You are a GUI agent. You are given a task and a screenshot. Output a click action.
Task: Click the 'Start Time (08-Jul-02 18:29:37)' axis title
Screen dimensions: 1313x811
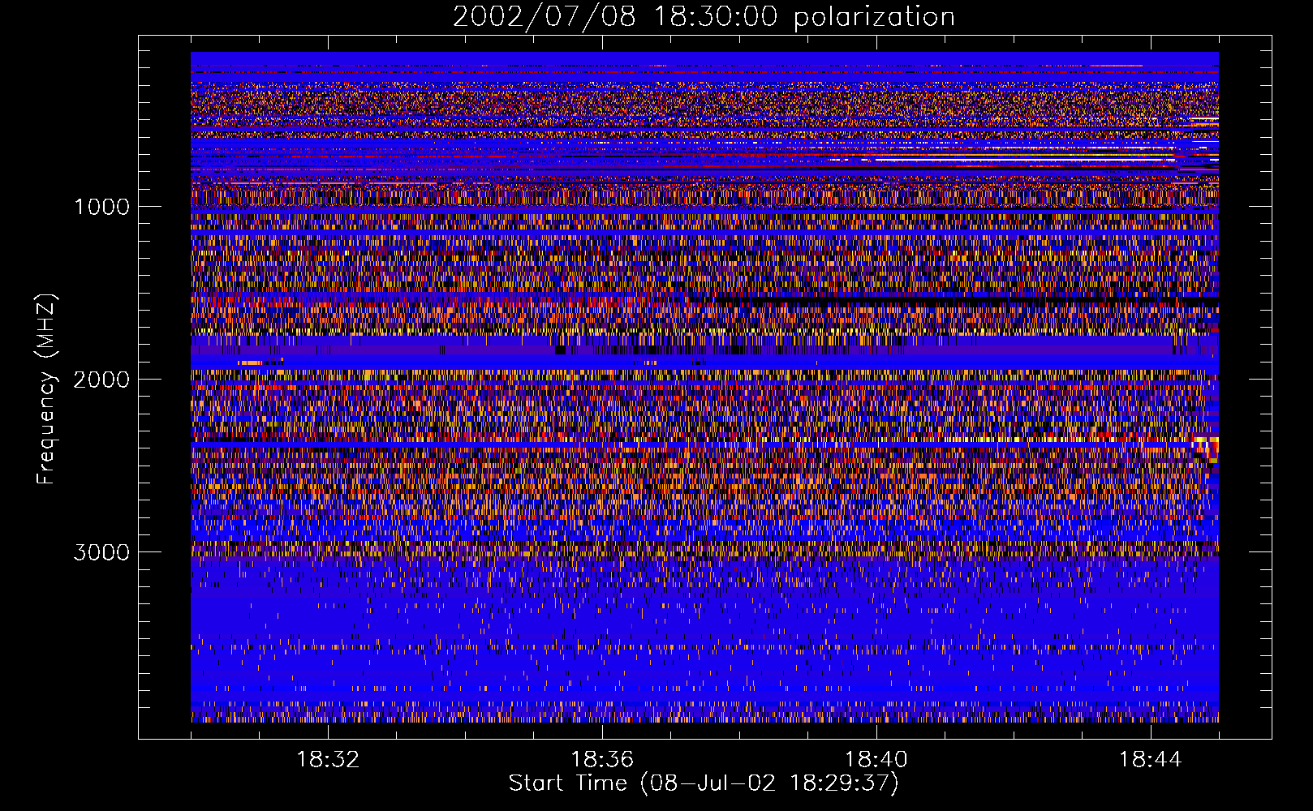pos(704,783)
